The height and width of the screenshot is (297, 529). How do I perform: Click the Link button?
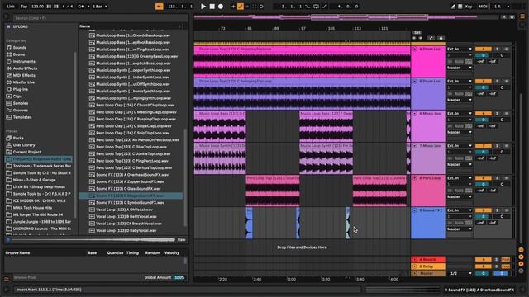click(11, 7)
